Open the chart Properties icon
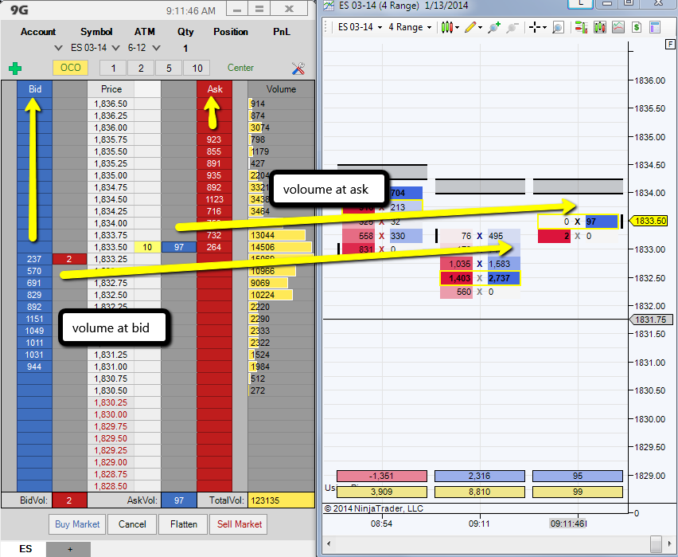 (x=655, y=27)
